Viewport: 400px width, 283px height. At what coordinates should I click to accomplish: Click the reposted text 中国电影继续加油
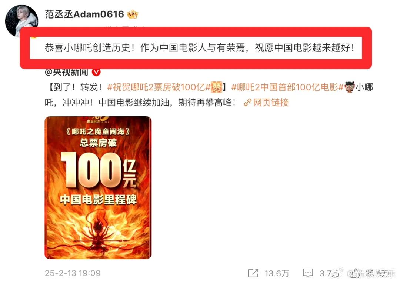(134, 103)
